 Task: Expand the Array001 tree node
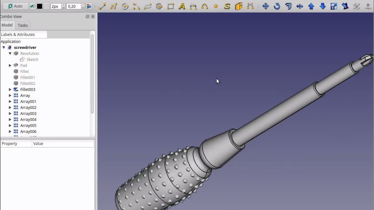tap(10, 101)
